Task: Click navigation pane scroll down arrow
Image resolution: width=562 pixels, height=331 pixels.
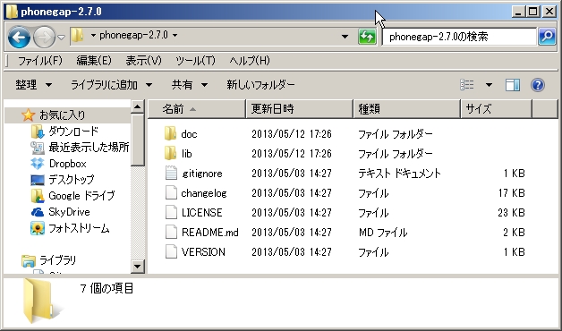Action: tap(138, 267)
